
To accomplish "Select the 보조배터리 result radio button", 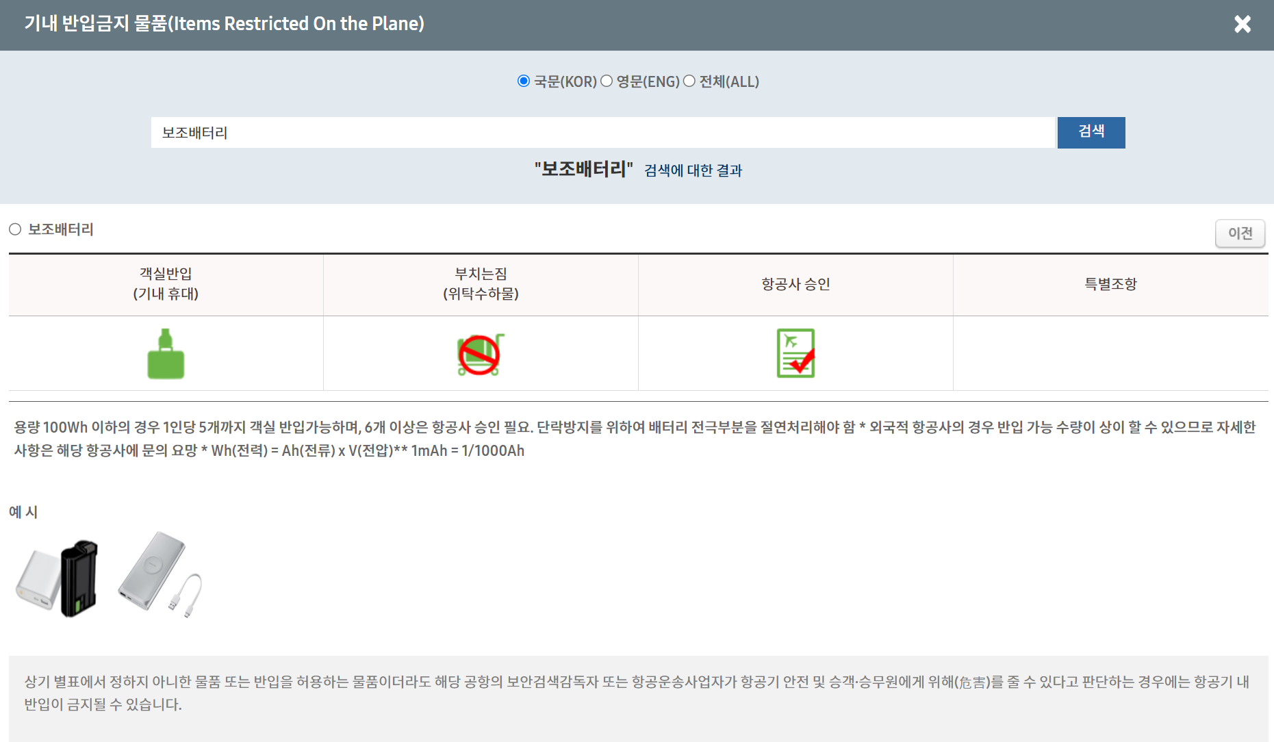I will point(15,229).
